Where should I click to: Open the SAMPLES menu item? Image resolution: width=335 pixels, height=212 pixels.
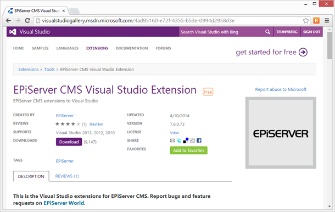[40, 48]
